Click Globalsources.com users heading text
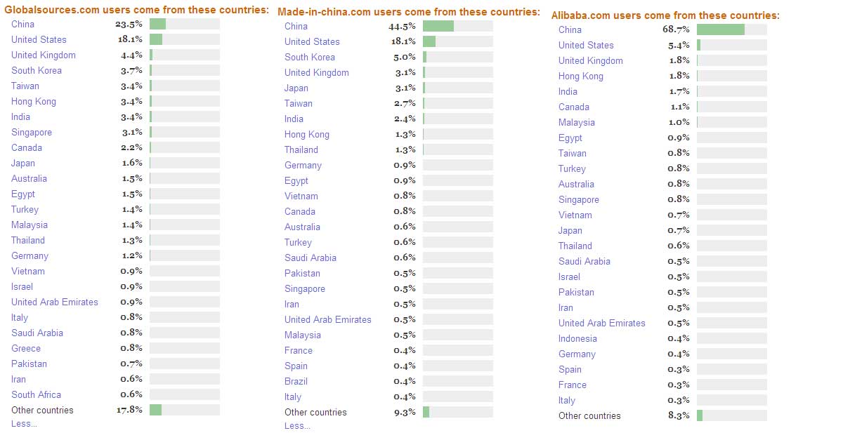Viewport: 843px width, 433px height. (x=137, y=10)
